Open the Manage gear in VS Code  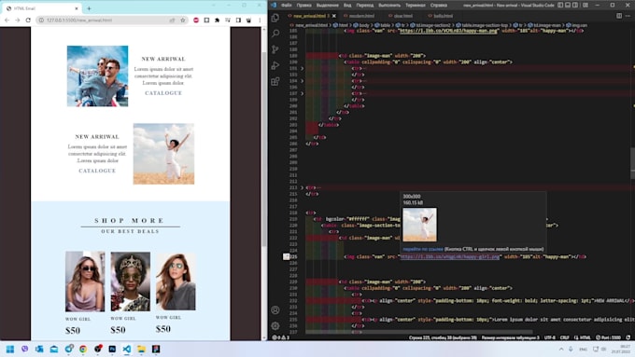(x=275, y=325)
